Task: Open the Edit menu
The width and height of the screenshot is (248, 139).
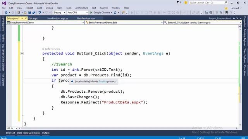Action: pyautogui.click(x=11, y=8)
